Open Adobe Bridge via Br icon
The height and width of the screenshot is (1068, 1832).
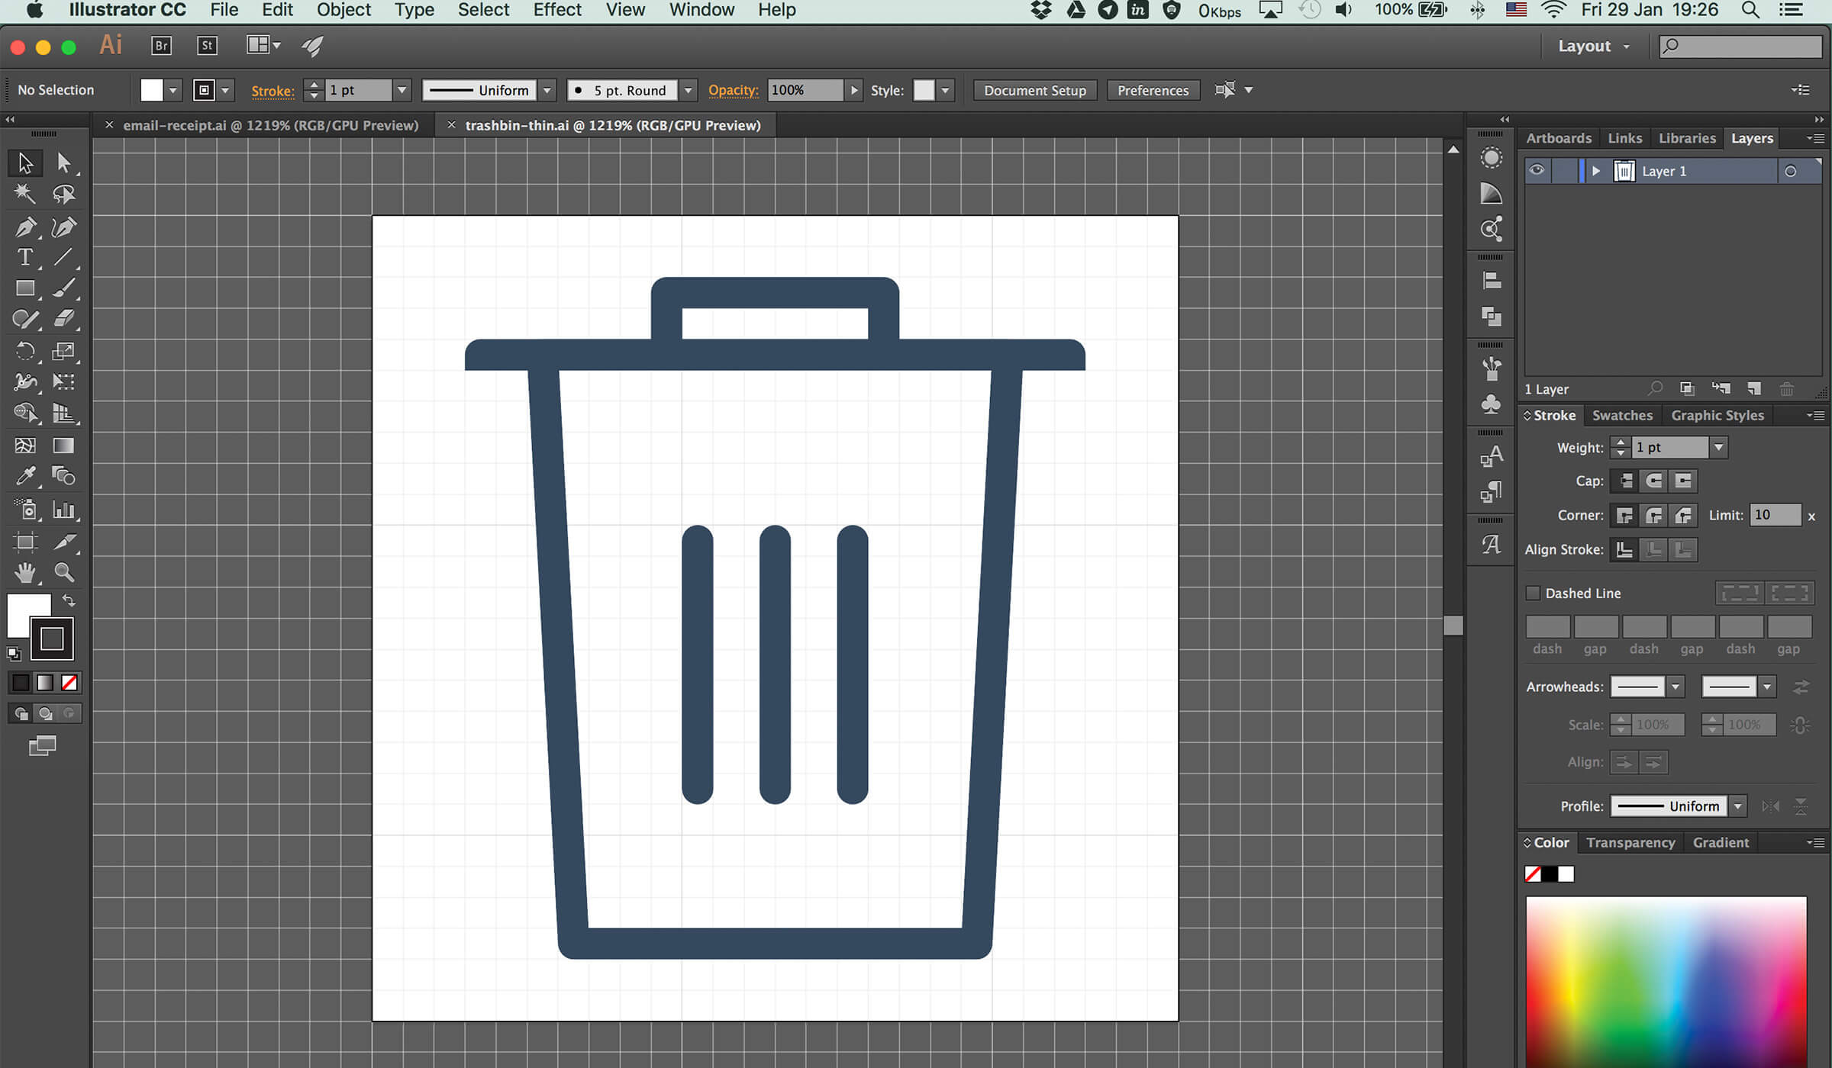(x=161, y=46)
